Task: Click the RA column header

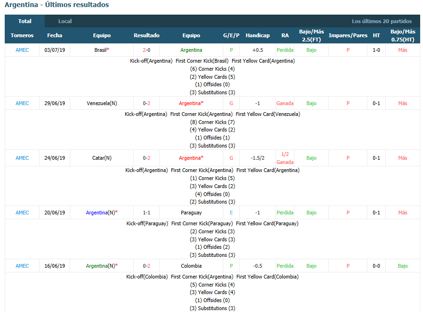Action: tap(285, 35)
